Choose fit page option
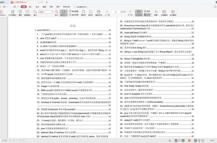The image size is (217, 143). click(x=74, y=15)
